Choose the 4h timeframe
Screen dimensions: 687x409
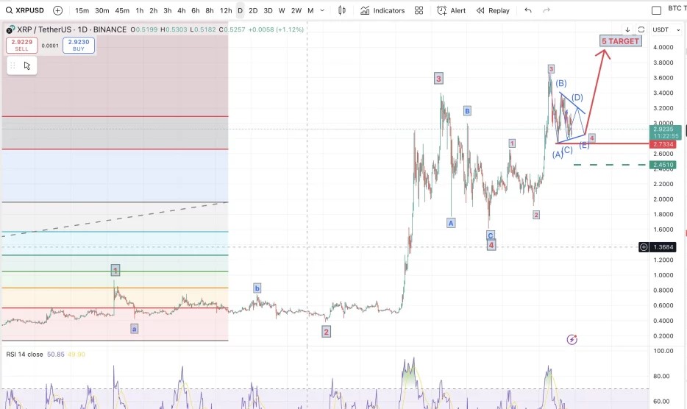pos(182,10)
